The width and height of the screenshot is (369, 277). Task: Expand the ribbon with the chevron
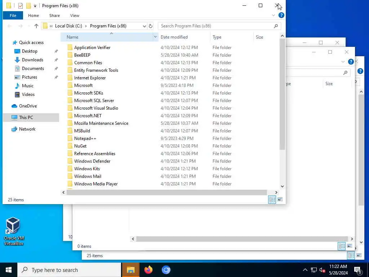coord(274,15)
